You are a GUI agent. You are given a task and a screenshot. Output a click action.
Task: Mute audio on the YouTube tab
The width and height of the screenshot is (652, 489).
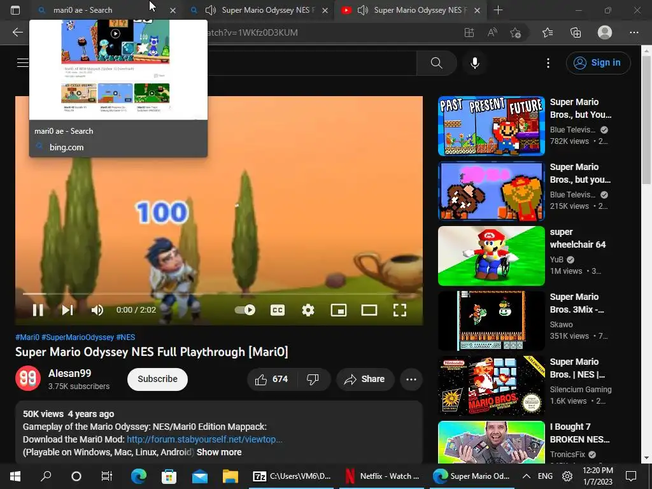363,10
